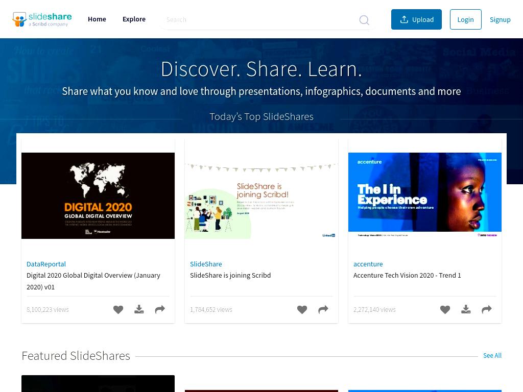Open the SlideShare author link
Viewport: 523px width, 392px height.
(206, 264)
